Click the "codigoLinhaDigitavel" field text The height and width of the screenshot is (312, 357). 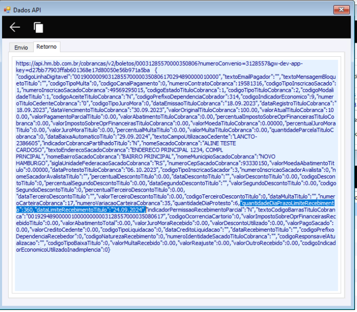click(44, 77)
